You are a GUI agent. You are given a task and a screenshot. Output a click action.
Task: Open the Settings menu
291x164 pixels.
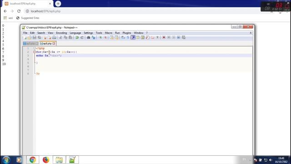(x=88, y=33)
